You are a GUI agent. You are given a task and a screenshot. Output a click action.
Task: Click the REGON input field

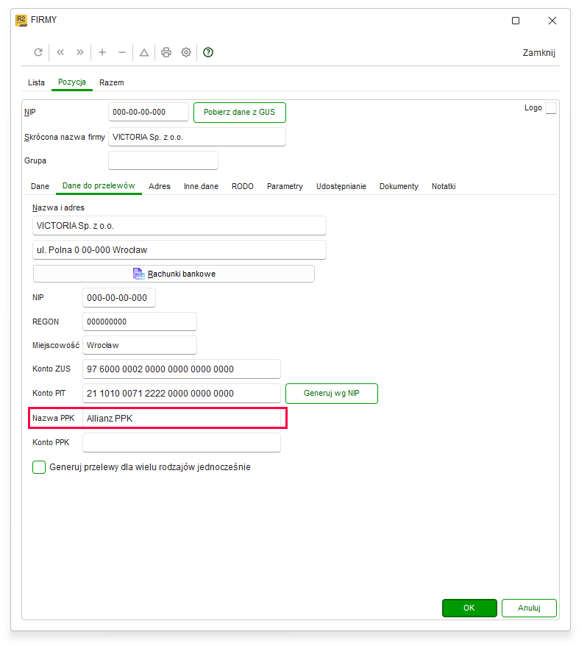pos(140,322)
